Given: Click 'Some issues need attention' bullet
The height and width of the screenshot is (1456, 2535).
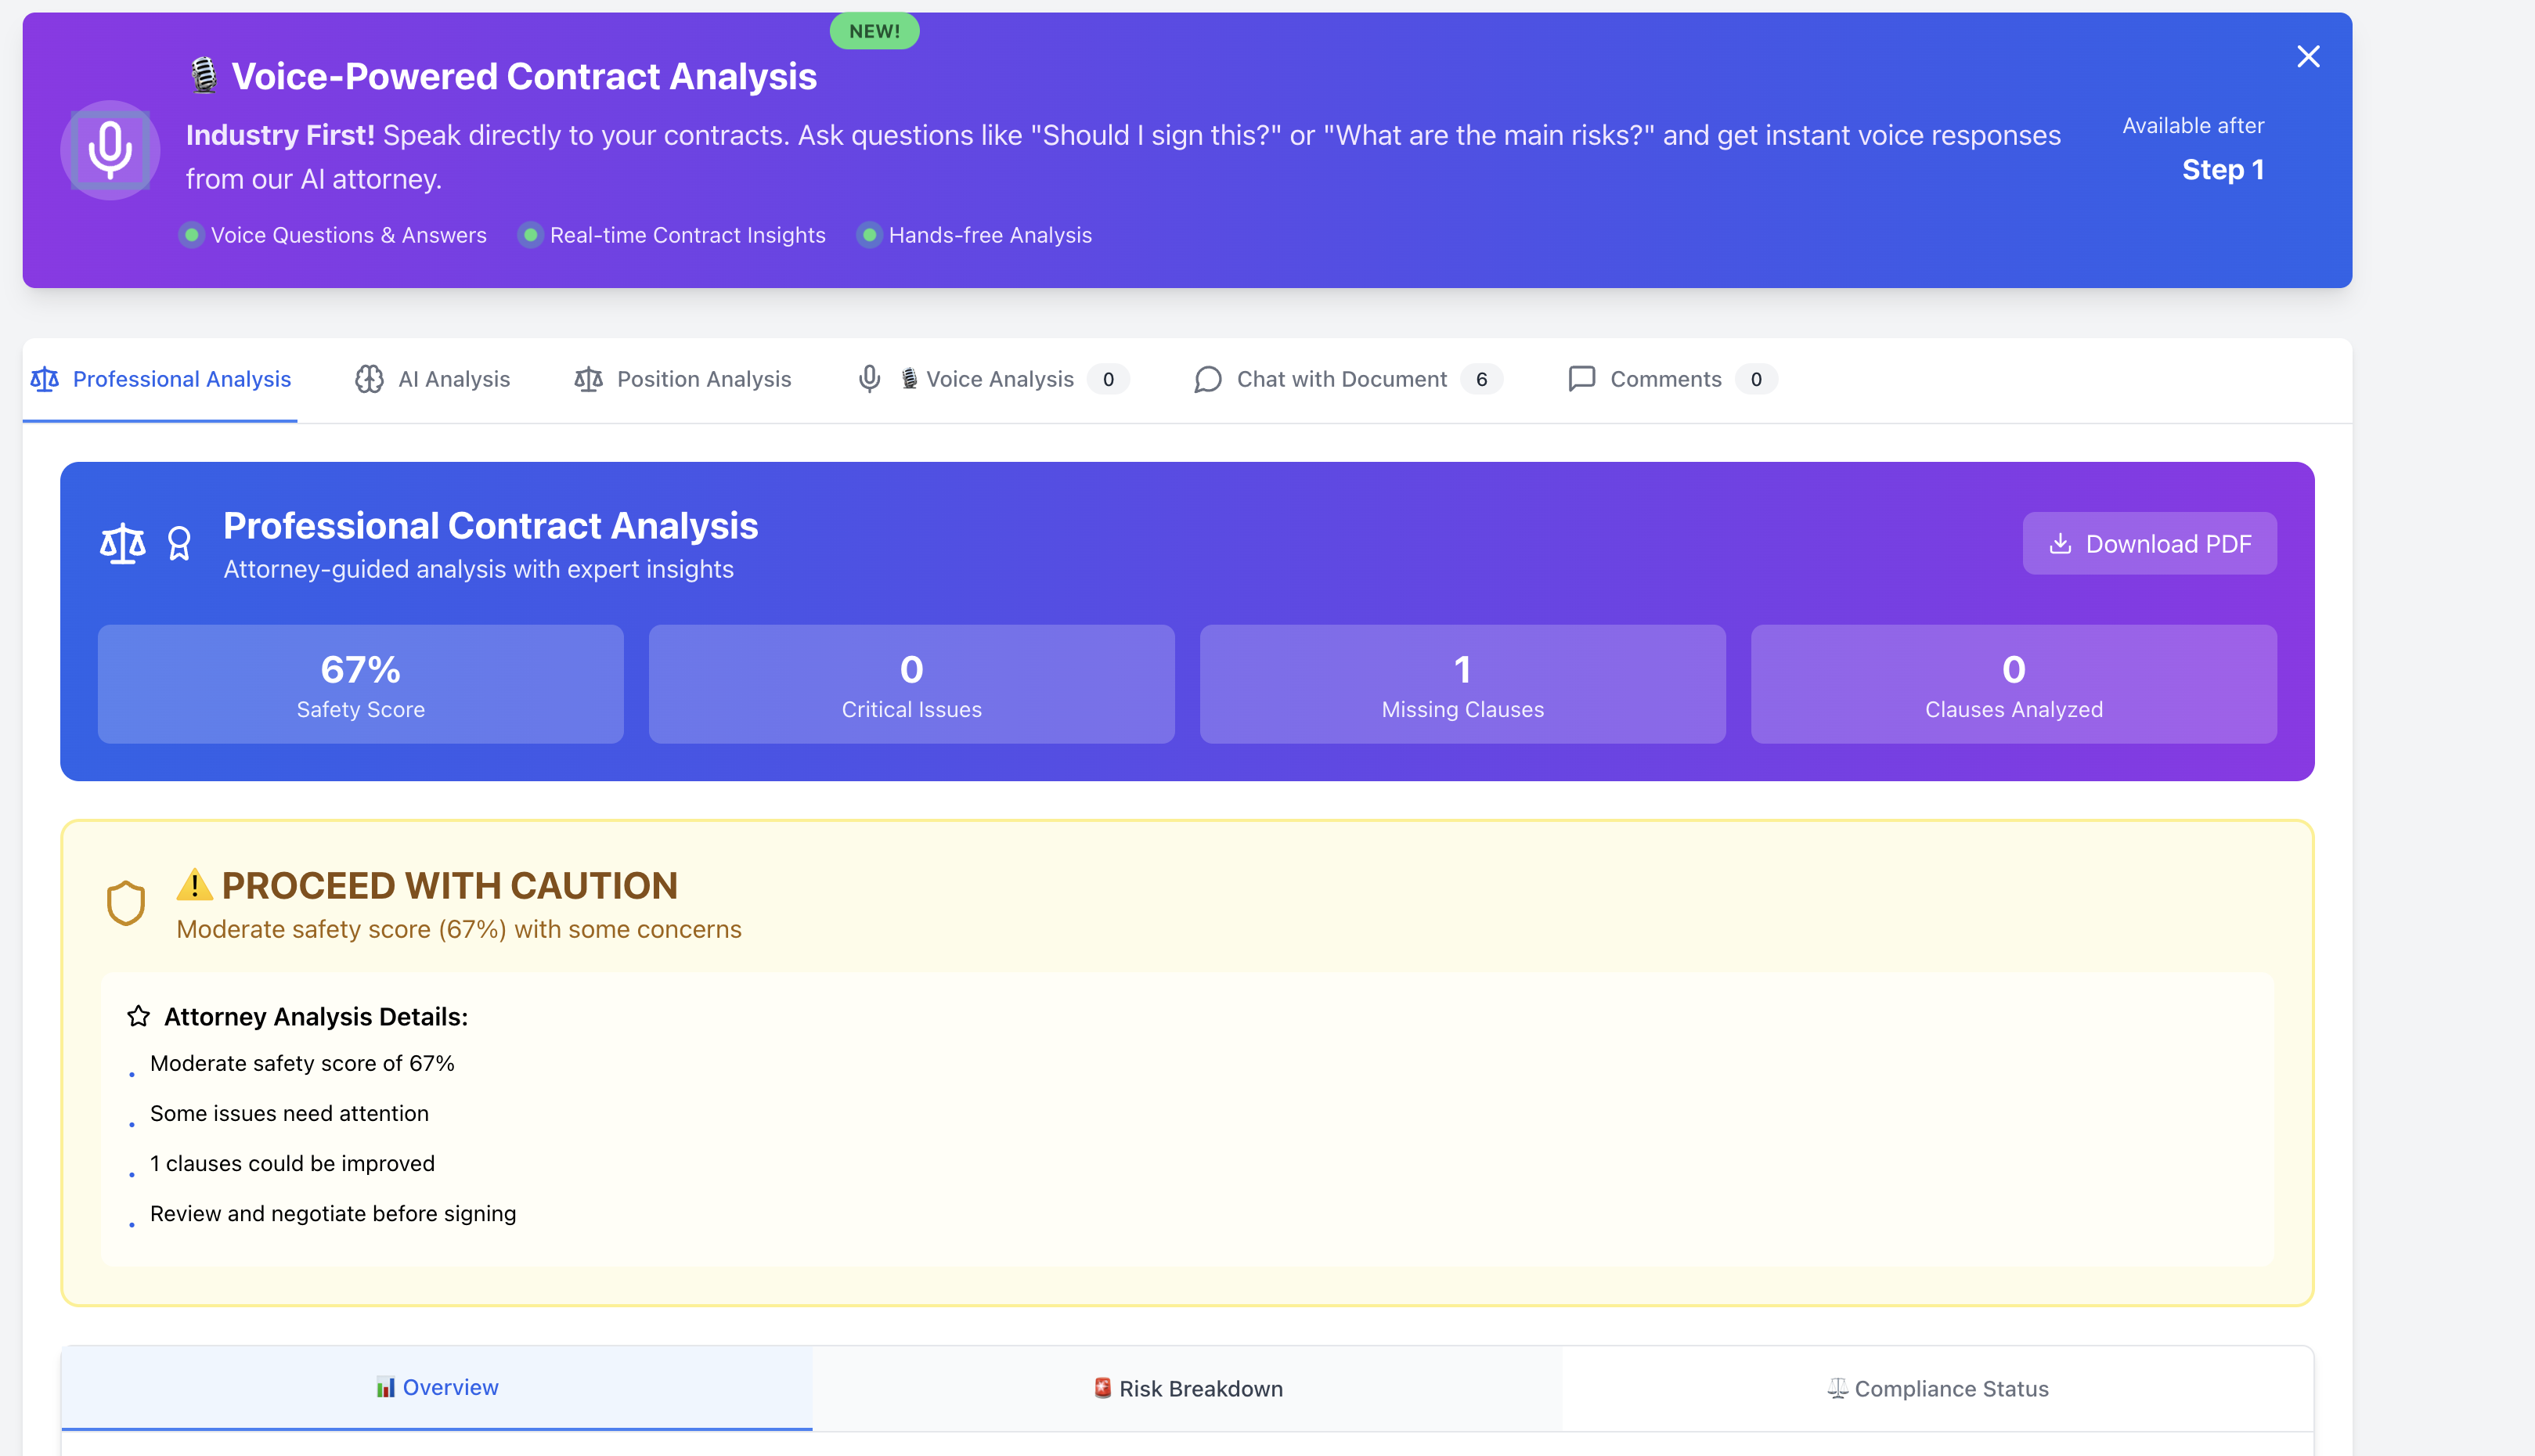Looking at the screenshot, I should pyautogui.click(x=289, y=1113).
